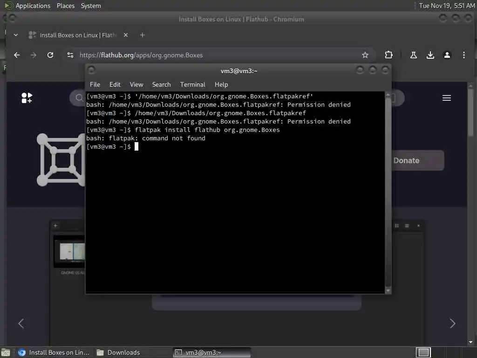Open the terminal File menu
Viewport: 477px width, 358px height.
pos(95,85)
